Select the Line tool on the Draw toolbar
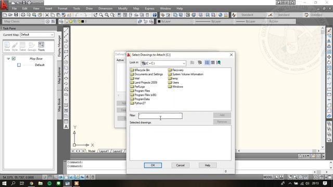 point(66,30)
